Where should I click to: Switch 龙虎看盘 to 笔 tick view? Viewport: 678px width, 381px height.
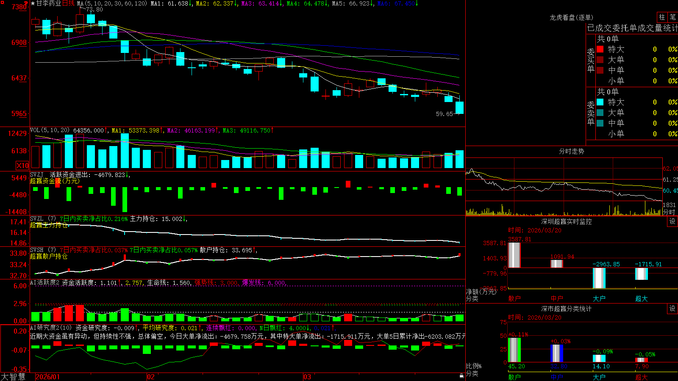coord(672,17)
